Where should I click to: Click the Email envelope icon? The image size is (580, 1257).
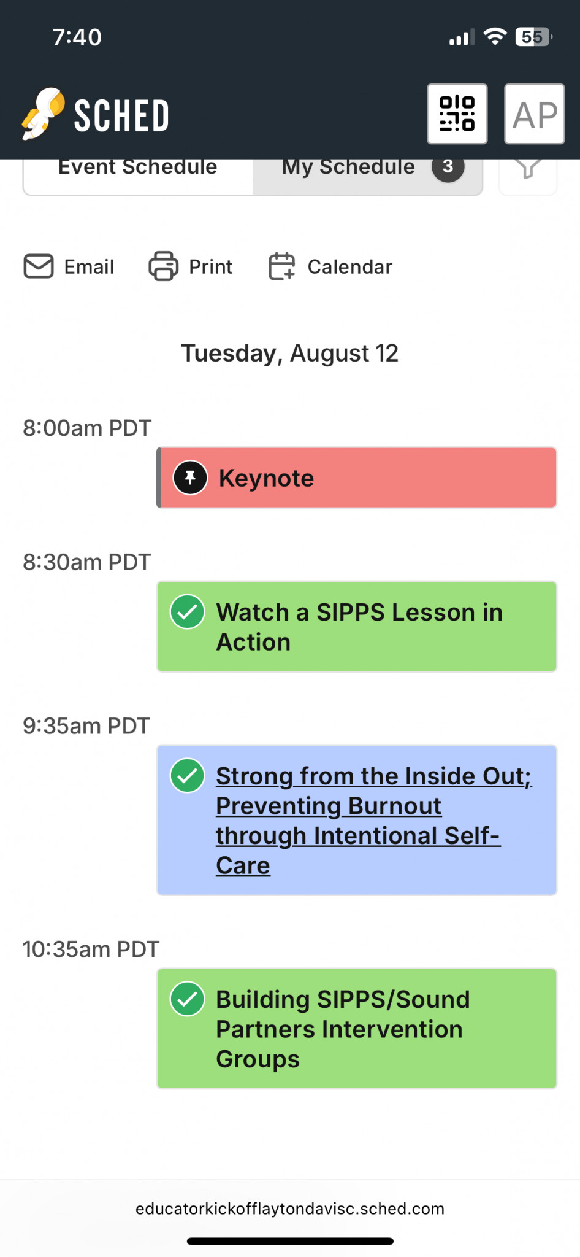tap(39, 266)
